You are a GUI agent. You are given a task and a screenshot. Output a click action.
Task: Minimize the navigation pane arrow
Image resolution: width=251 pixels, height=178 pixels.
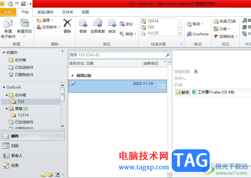(x=62, y=51)
